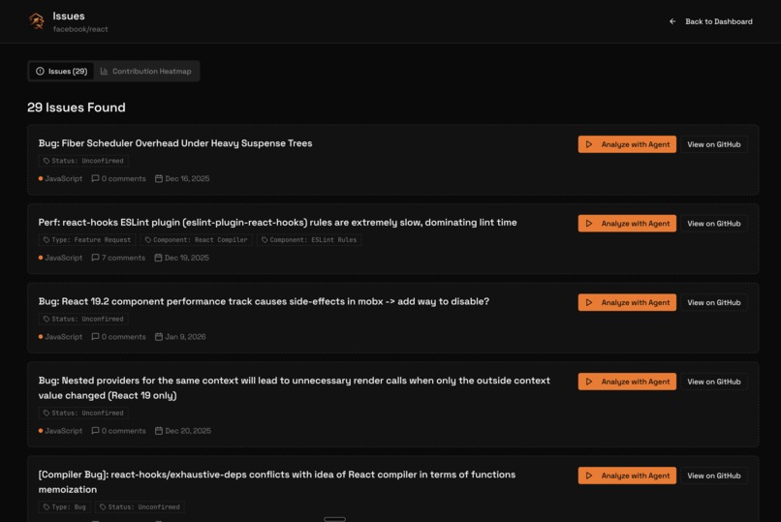781x522 pixels.
Task: Open the Fiber Scheduler Overhead issue title
Action: (175, 143)
